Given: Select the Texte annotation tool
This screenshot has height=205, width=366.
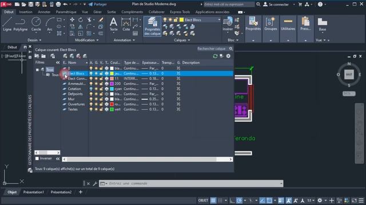Looking at the screenshot, I should (113, 24).
